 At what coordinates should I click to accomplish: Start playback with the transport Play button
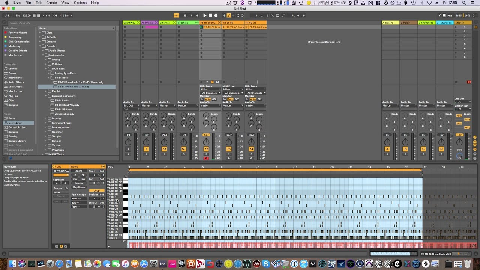click(x=205, y=15)
